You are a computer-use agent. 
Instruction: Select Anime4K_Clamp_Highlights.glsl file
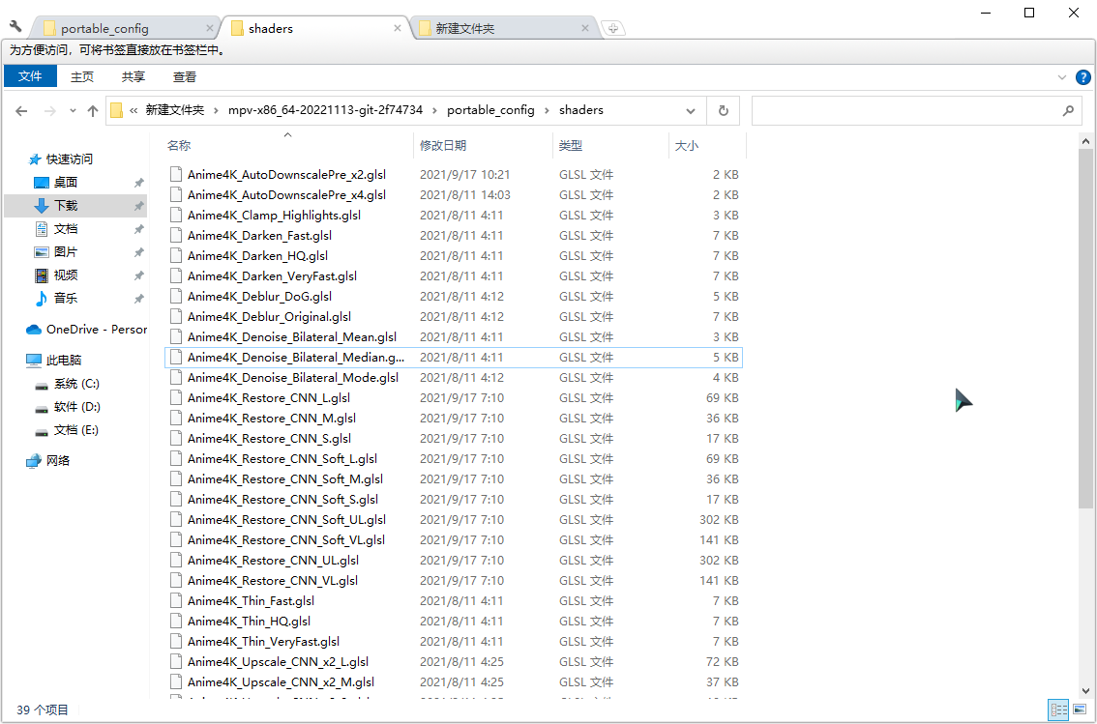click(x=454, y=216)
